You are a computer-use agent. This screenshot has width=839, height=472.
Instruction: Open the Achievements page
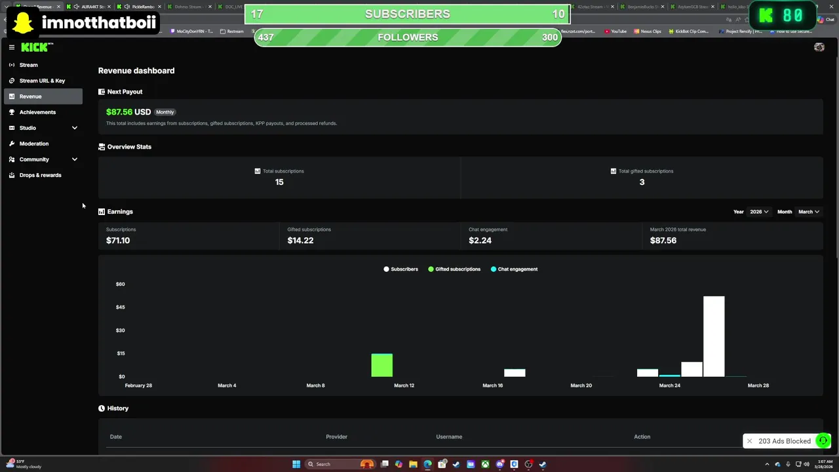43,112
